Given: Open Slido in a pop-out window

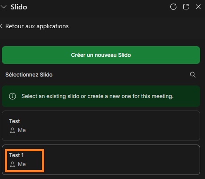Looking at the screenshot, I should 186,7.
